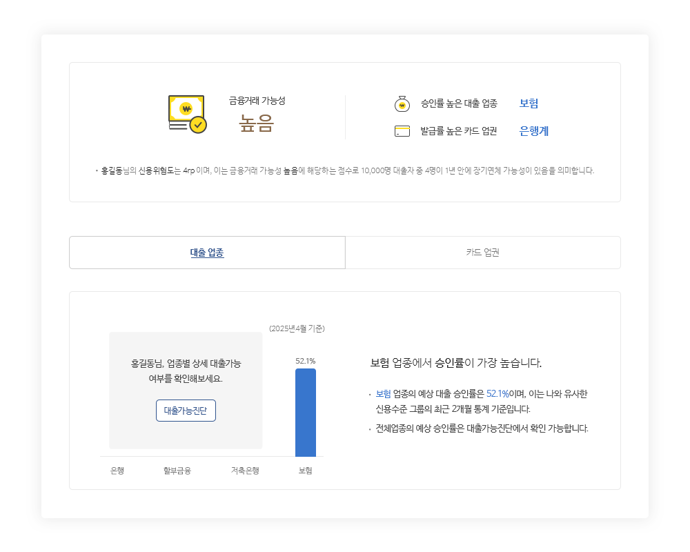
Task: Click the blue 은행계 link
Action: (x=533, y=131)
